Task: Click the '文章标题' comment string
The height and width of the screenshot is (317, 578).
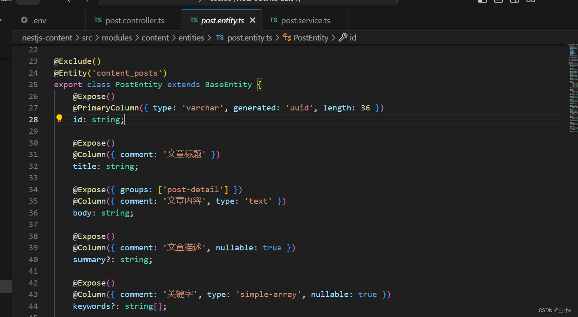Action: click(184, 155)
